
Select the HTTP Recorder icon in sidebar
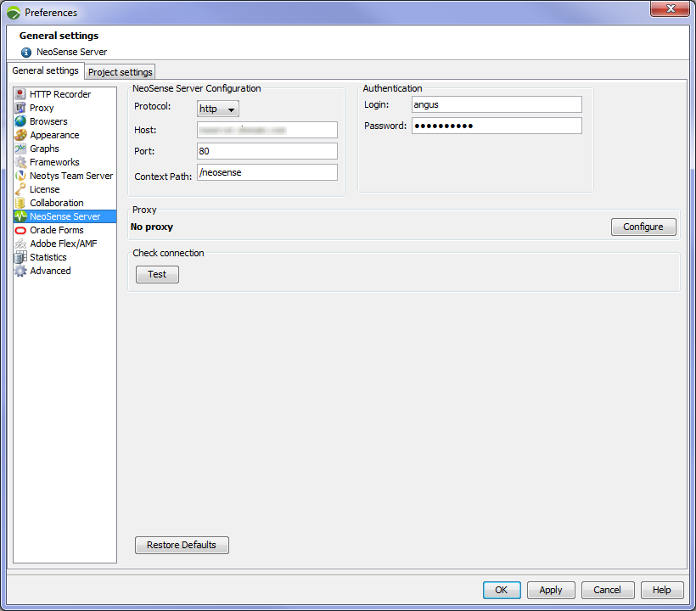click(x=20, y=94)
